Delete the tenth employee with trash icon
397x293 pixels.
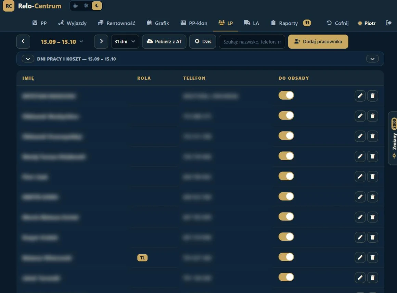point(372,278)
